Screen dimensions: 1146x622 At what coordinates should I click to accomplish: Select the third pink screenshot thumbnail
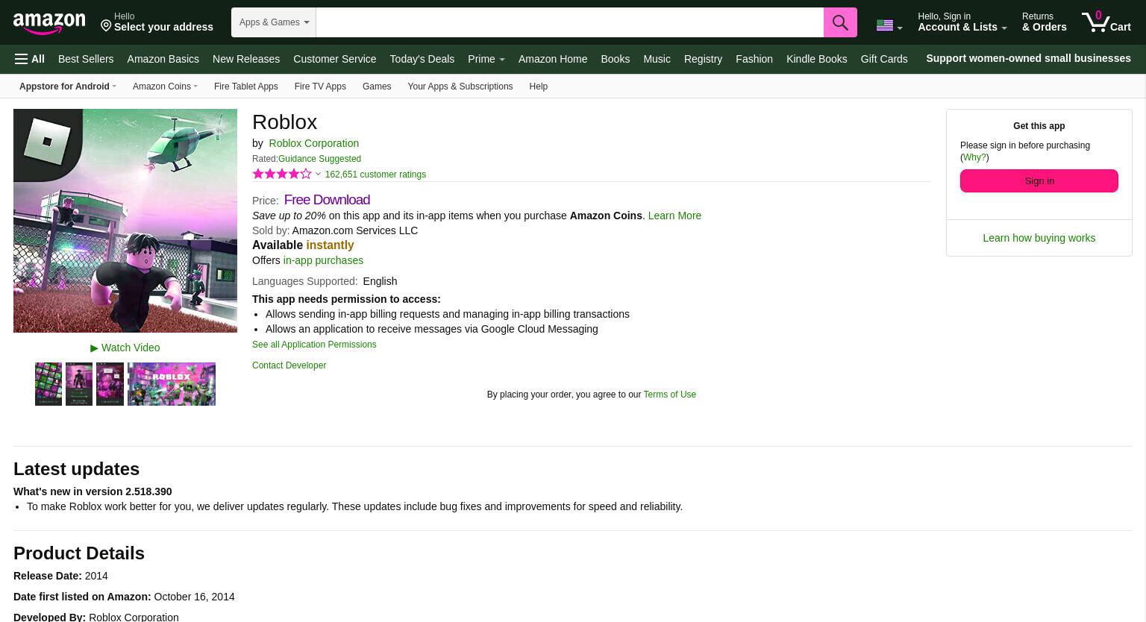[x=110, y=384]
